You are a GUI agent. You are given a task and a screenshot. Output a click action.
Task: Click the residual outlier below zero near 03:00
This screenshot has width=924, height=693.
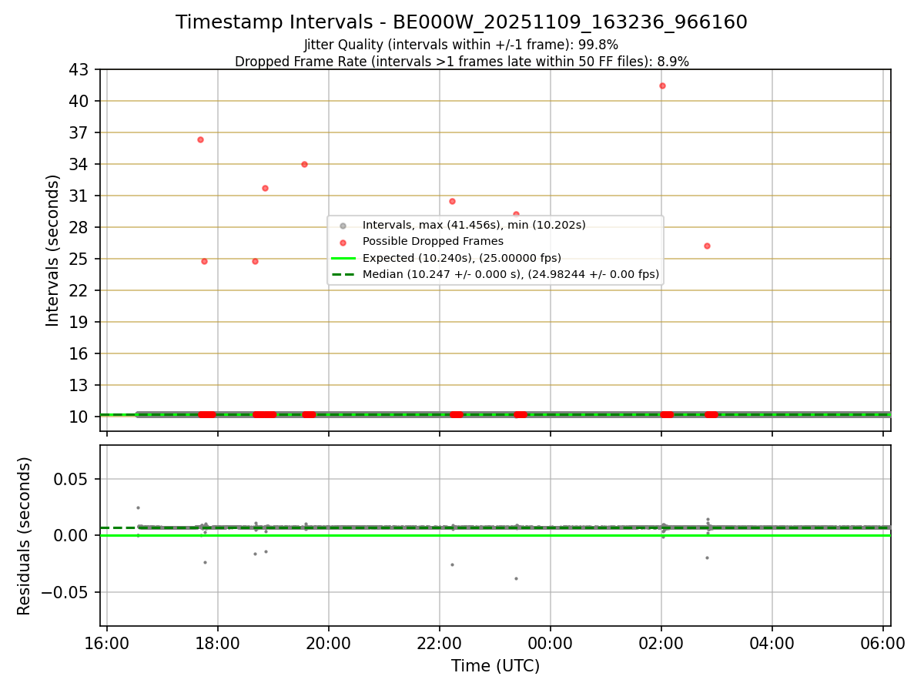coord(707,557)
